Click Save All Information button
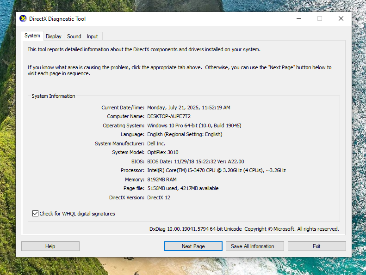 point(254,246)
